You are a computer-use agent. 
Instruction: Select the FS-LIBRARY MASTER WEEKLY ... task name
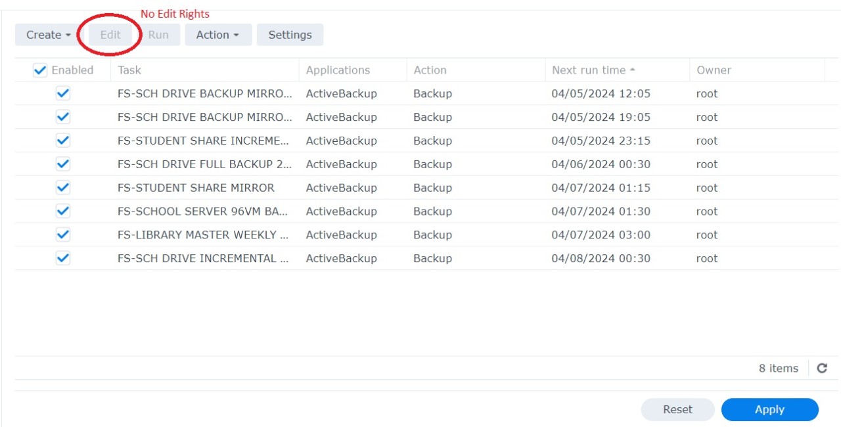point(203,235)
